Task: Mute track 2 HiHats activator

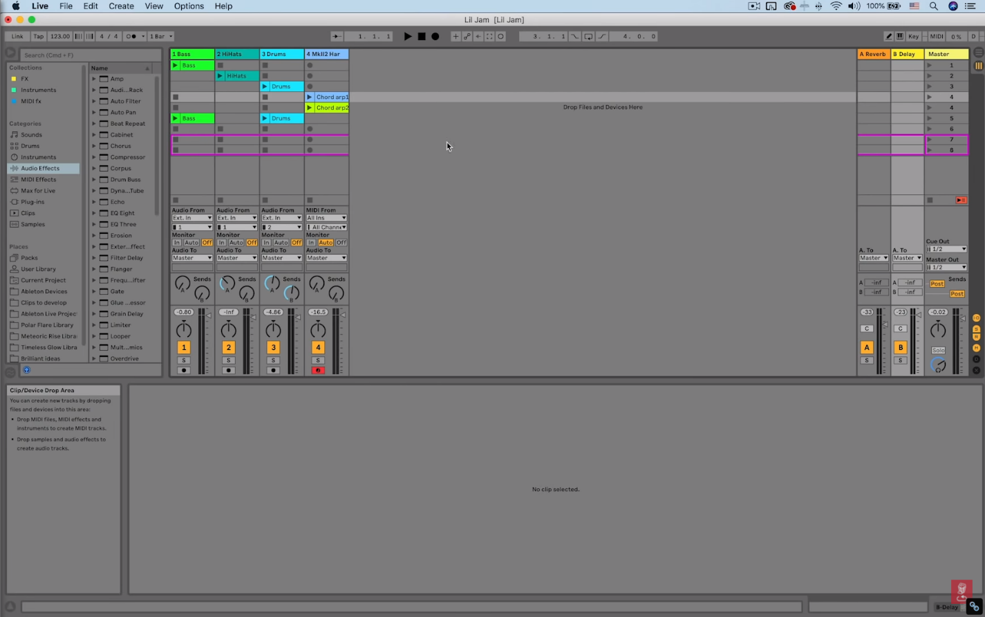Action: tap(229, 347)
